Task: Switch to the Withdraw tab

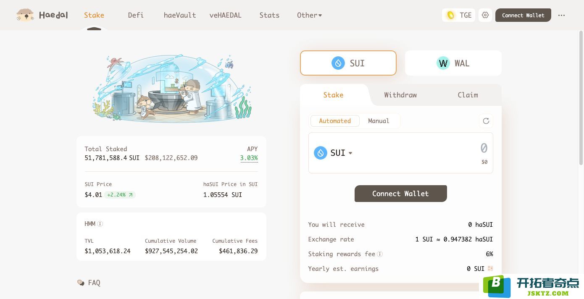Action: tap(400, 95)
